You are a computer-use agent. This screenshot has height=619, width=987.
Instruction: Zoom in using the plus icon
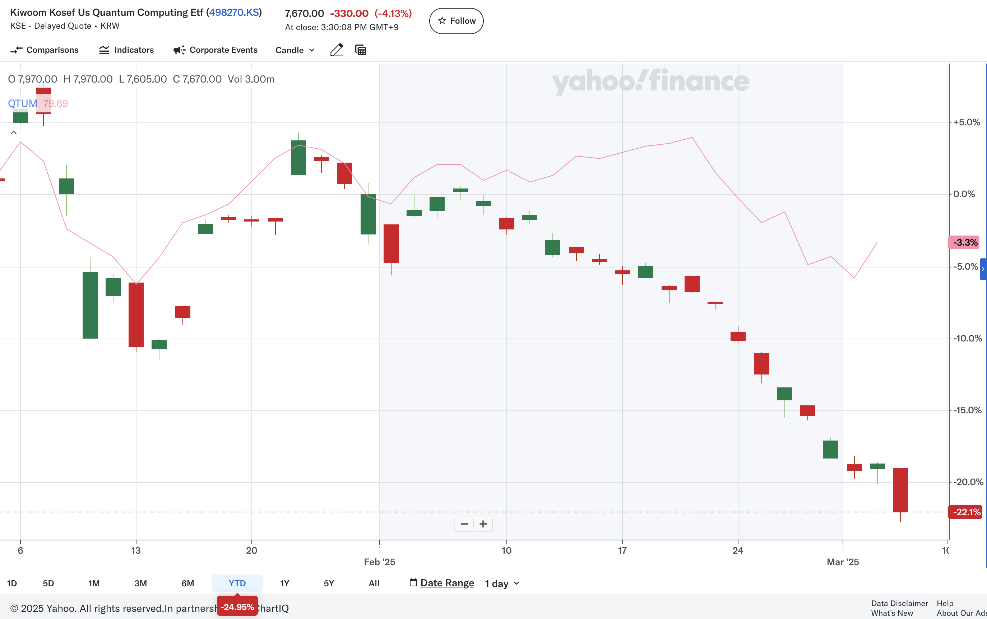pyautogui.click(x=483, y=524)
